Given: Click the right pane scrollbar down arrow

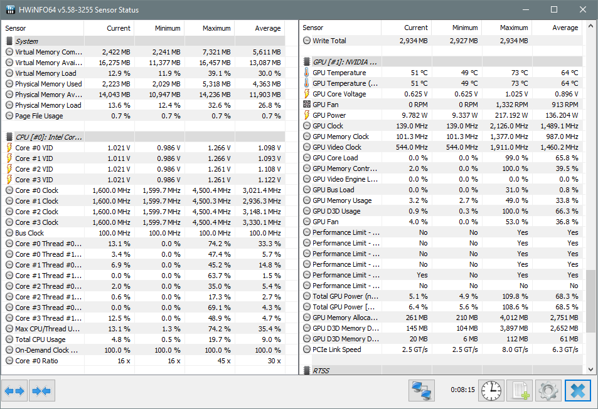Looking at the screenshot, I should click(x=590, y=369).
